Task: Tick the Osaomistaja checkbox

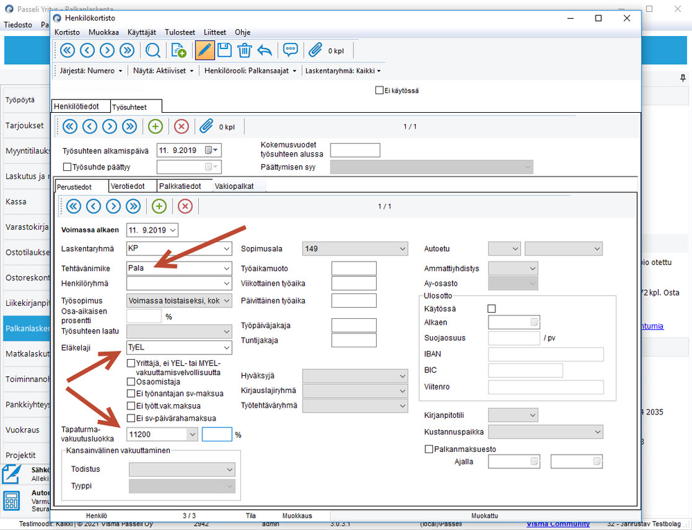Action: pyautogui.click(x=131, y=381)
